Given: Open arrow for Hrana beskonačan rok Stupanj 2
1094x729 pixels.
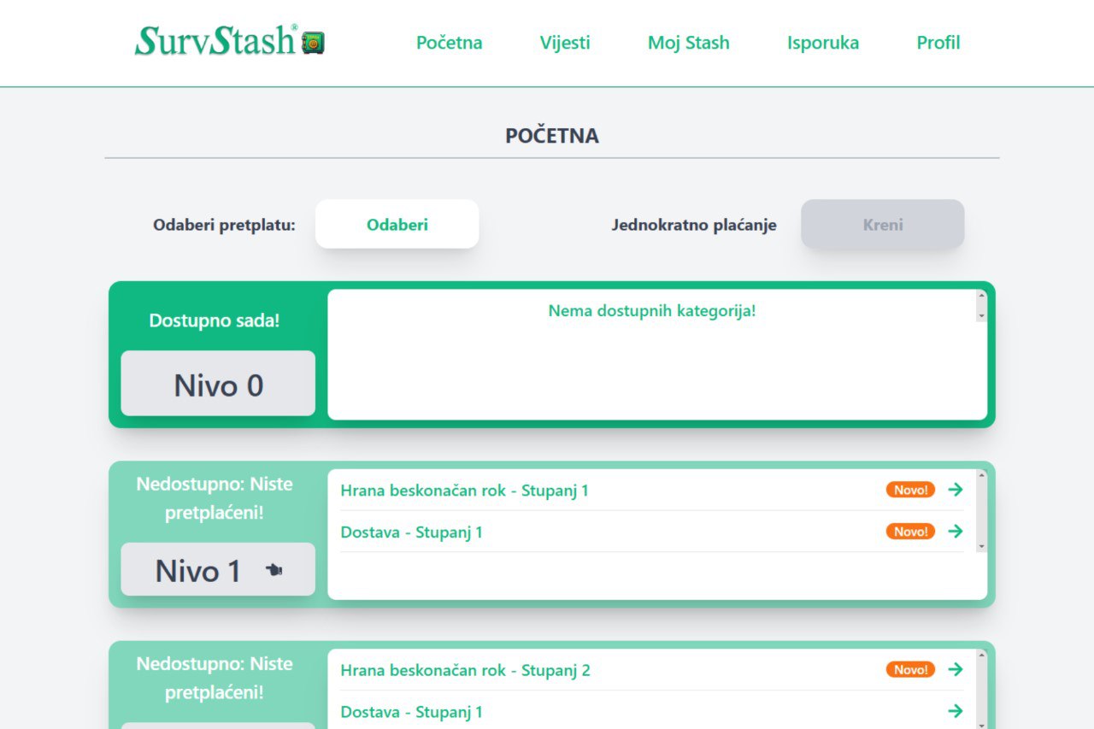Looking at the screenshot, I should click(956, 669).
